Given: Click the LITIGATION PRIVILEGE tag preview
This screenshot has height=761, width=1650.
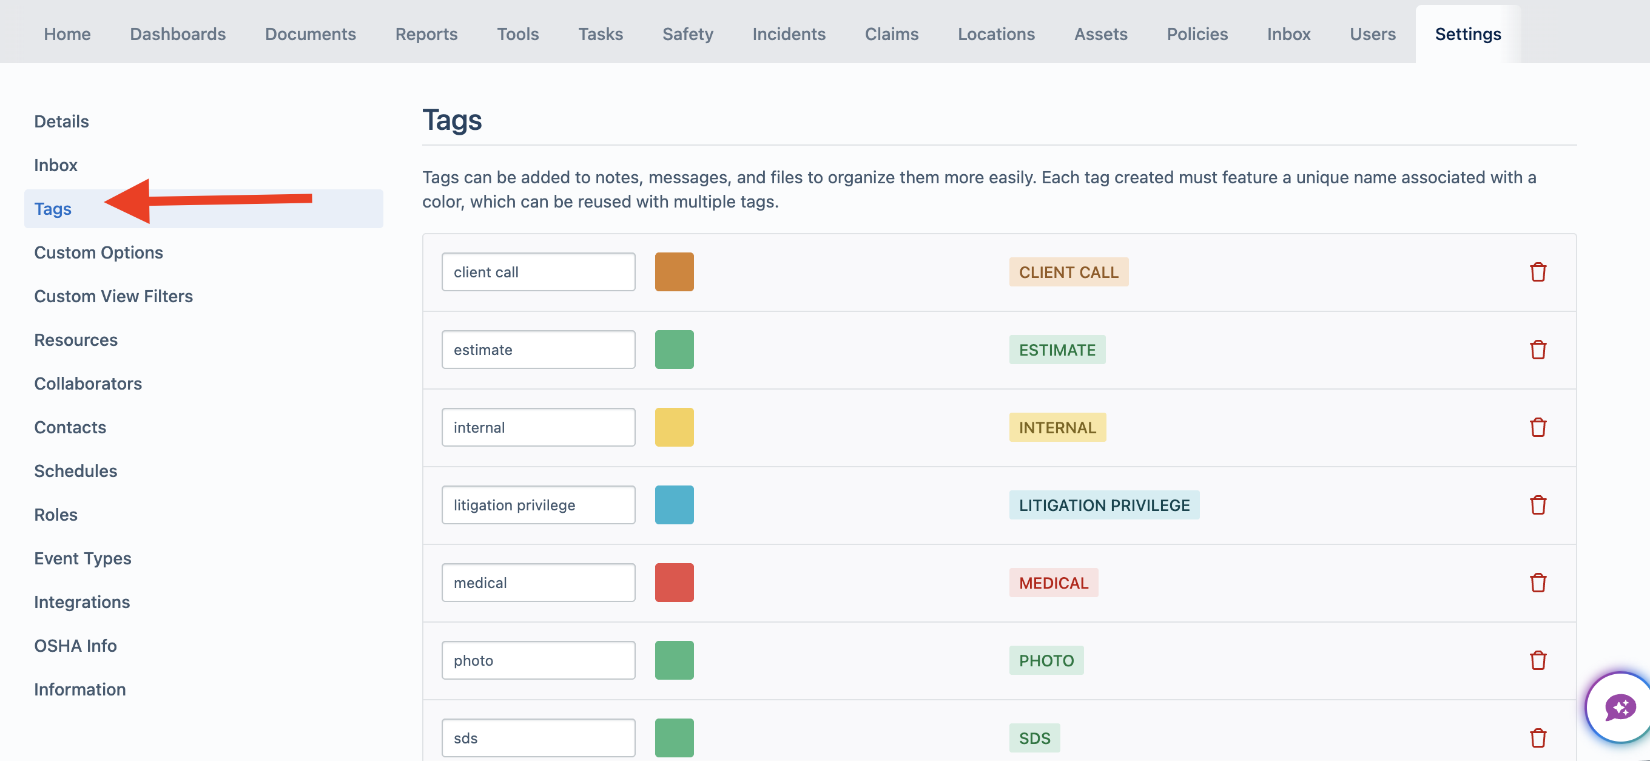Looking at the screenshot, I should point(1103,506).
